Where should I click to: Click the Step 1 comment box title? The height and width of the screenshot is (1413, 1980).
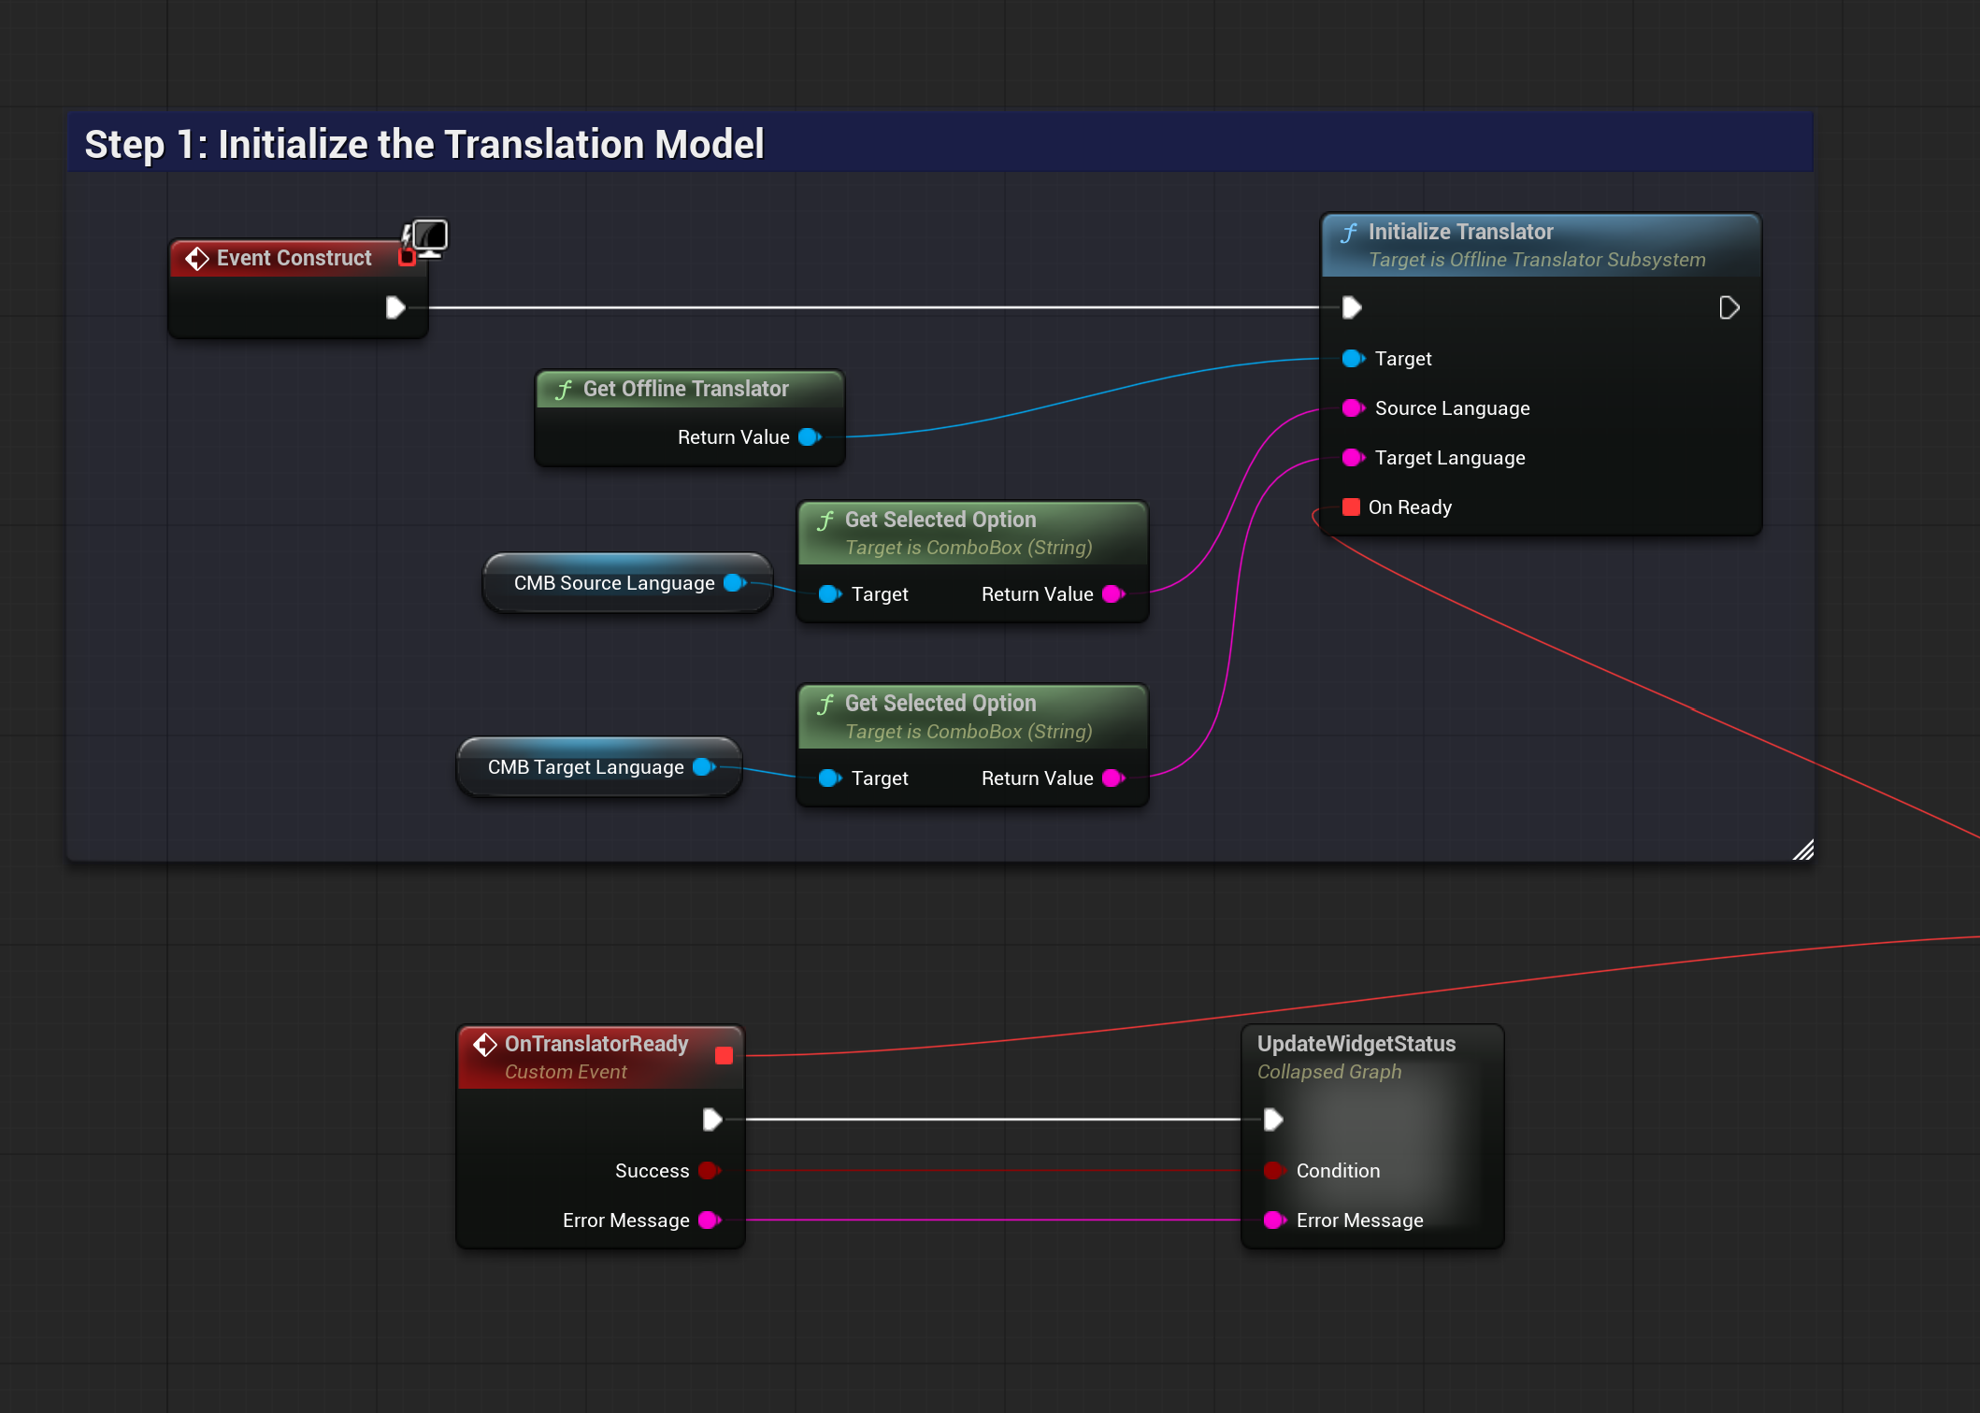pyautogui.click(x=424, y=145)
